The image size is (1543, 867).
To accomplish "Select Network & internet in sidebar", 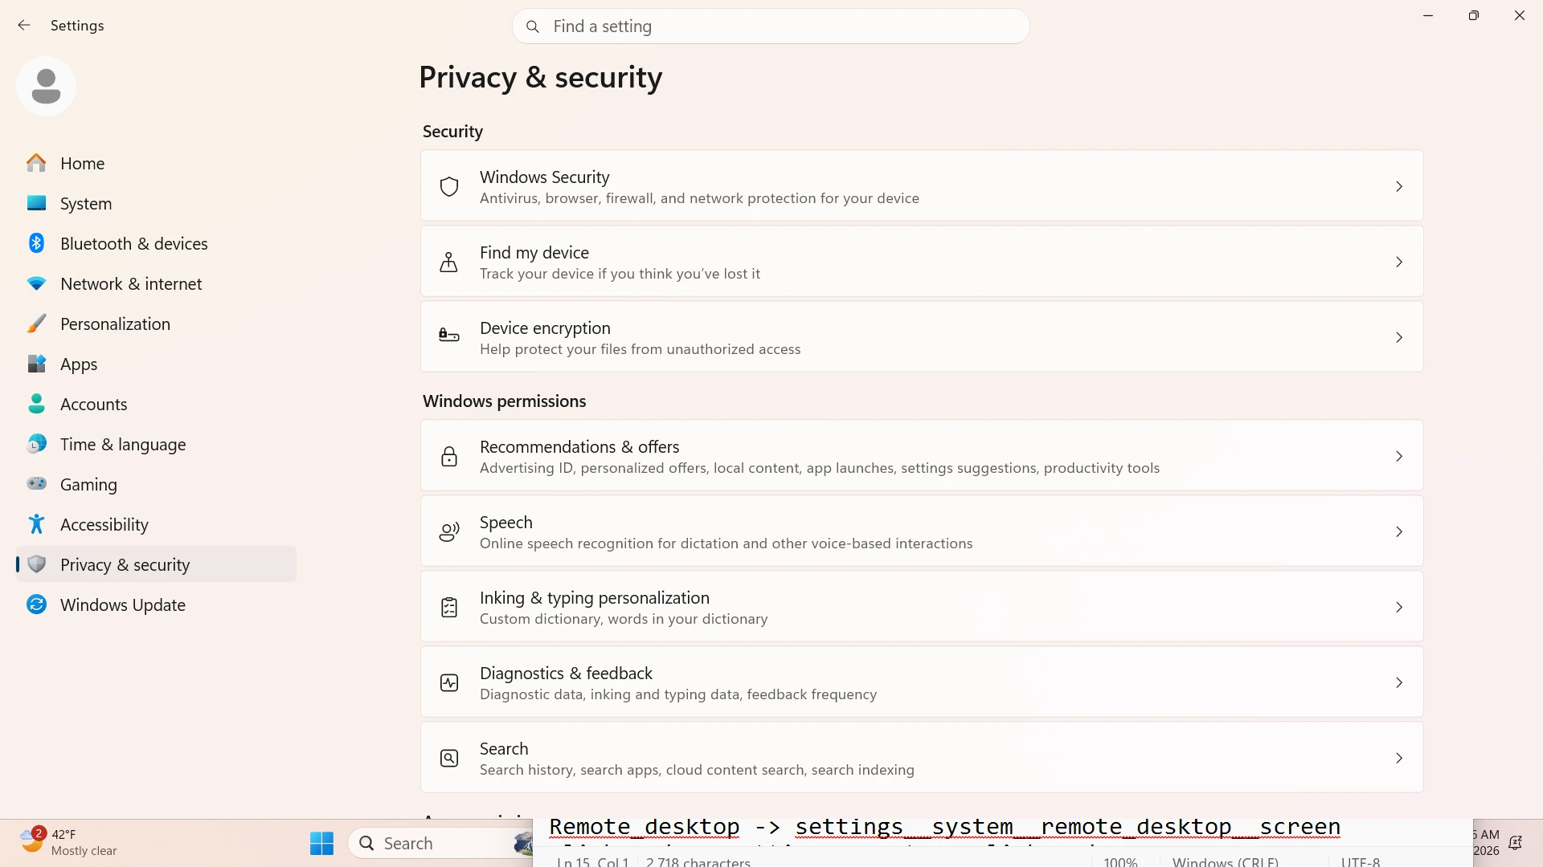I will click(x=157, y=283).
